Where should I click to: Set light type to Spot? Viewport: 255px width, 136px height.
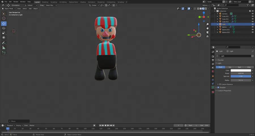click(239, 67)
